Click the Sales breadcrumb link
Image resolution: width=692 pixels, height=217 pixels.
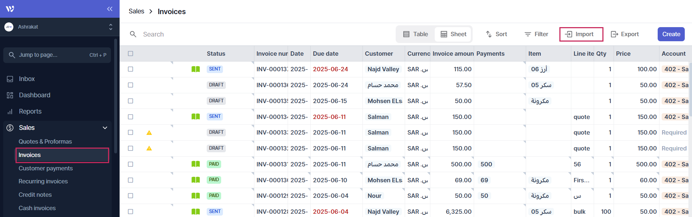coord(136,11)
